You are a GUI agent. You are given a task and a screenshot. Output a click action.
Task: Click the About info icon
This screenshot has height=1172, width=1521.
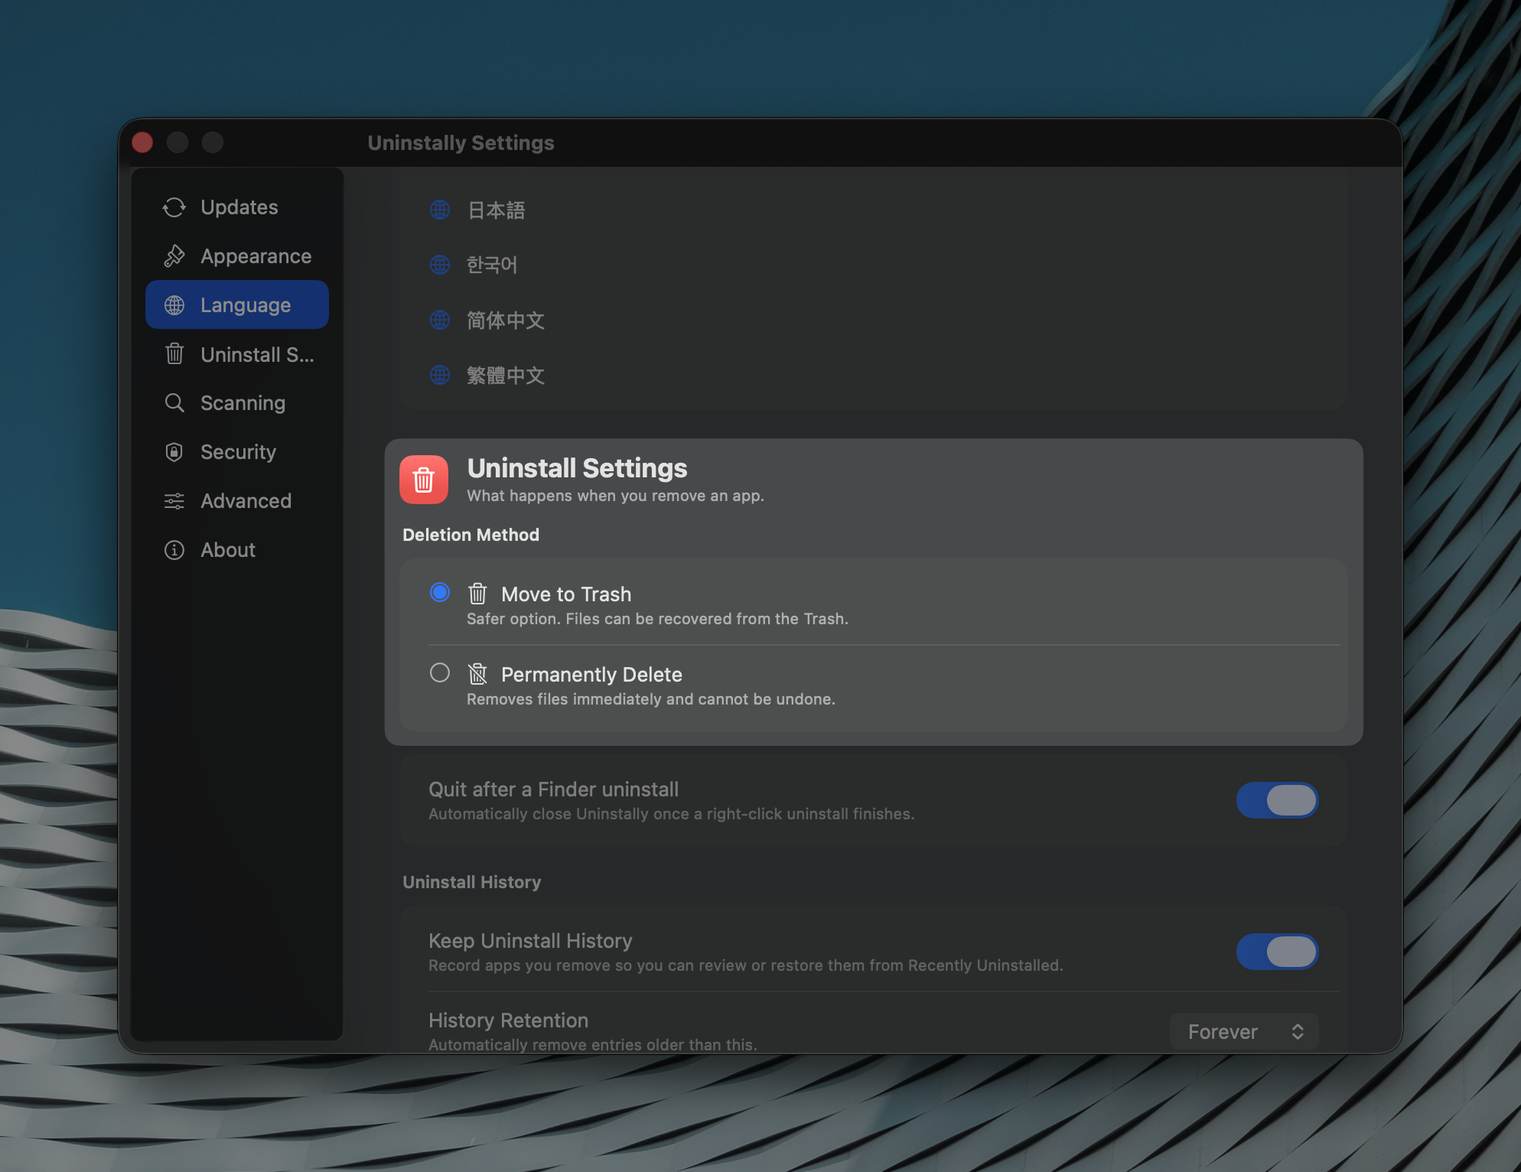pos(174,550)
